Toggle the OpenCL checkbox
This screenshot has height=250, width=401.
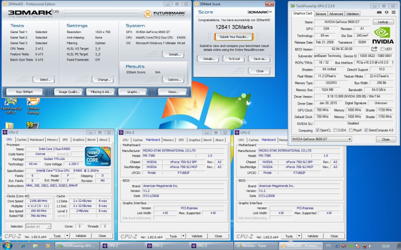pyautogui.click(x=317, y=130)
